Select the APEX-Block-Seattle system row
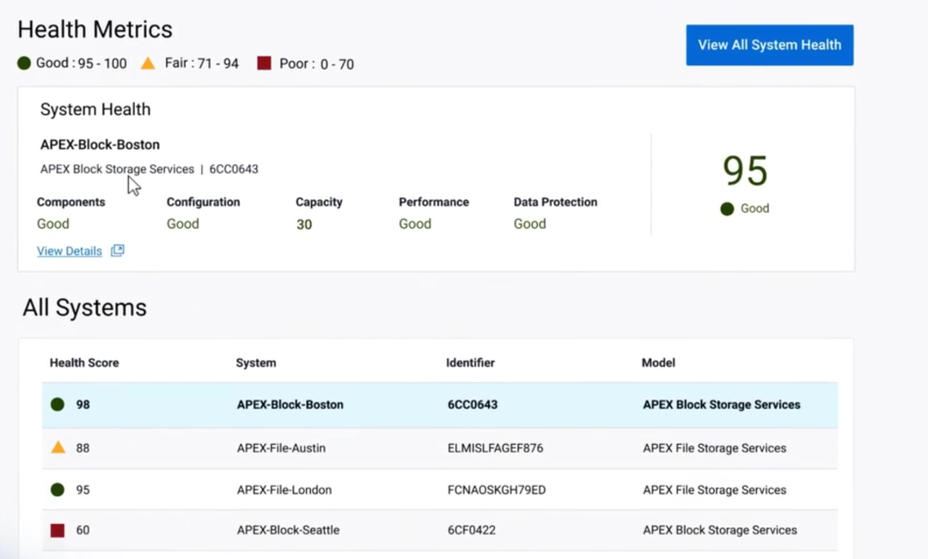The image size is (928, 559). coord(440,530)
